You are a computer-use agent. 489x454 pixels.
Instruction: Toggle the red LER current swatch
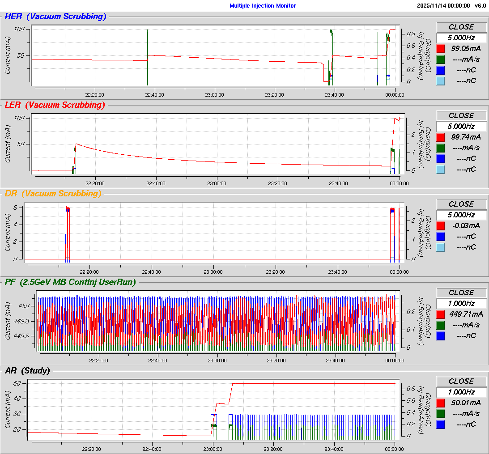point(441,137)
